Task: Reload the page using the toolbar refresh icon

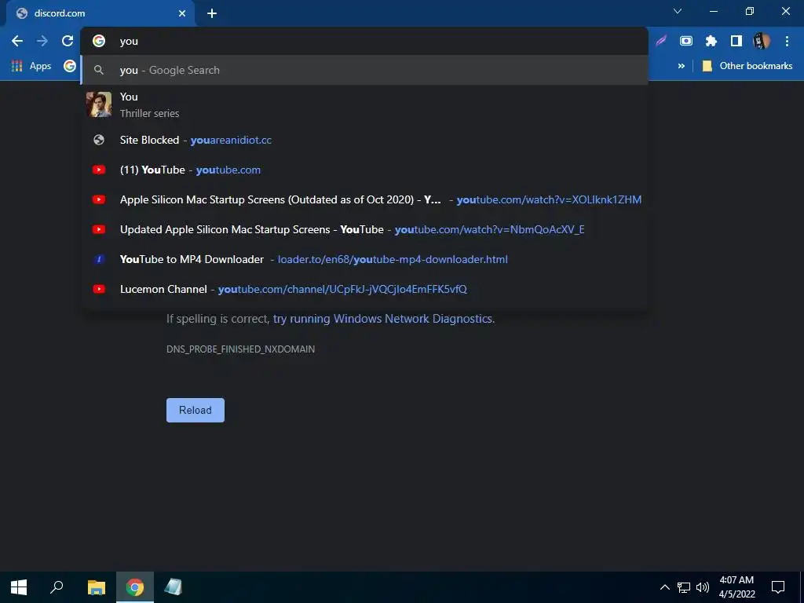Action: (68, 41)
